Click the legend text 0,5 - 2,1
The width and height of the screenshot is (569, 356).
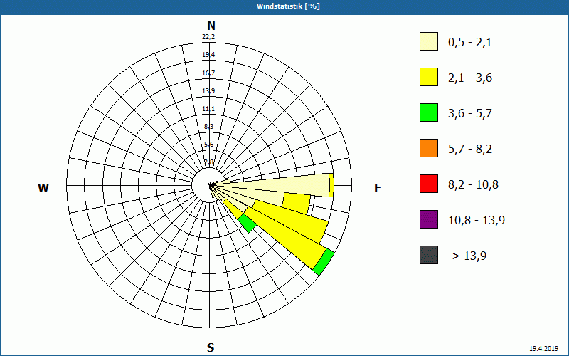coord(470,43)
